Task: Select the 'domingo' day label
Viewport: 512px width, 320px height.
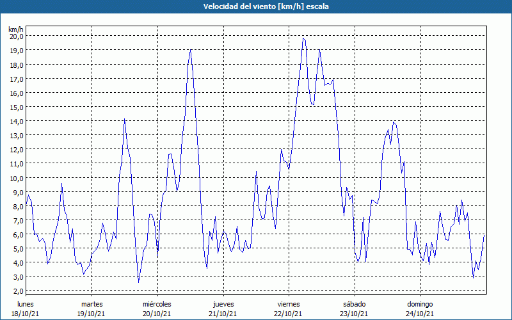Action: (x=420, y=304)
